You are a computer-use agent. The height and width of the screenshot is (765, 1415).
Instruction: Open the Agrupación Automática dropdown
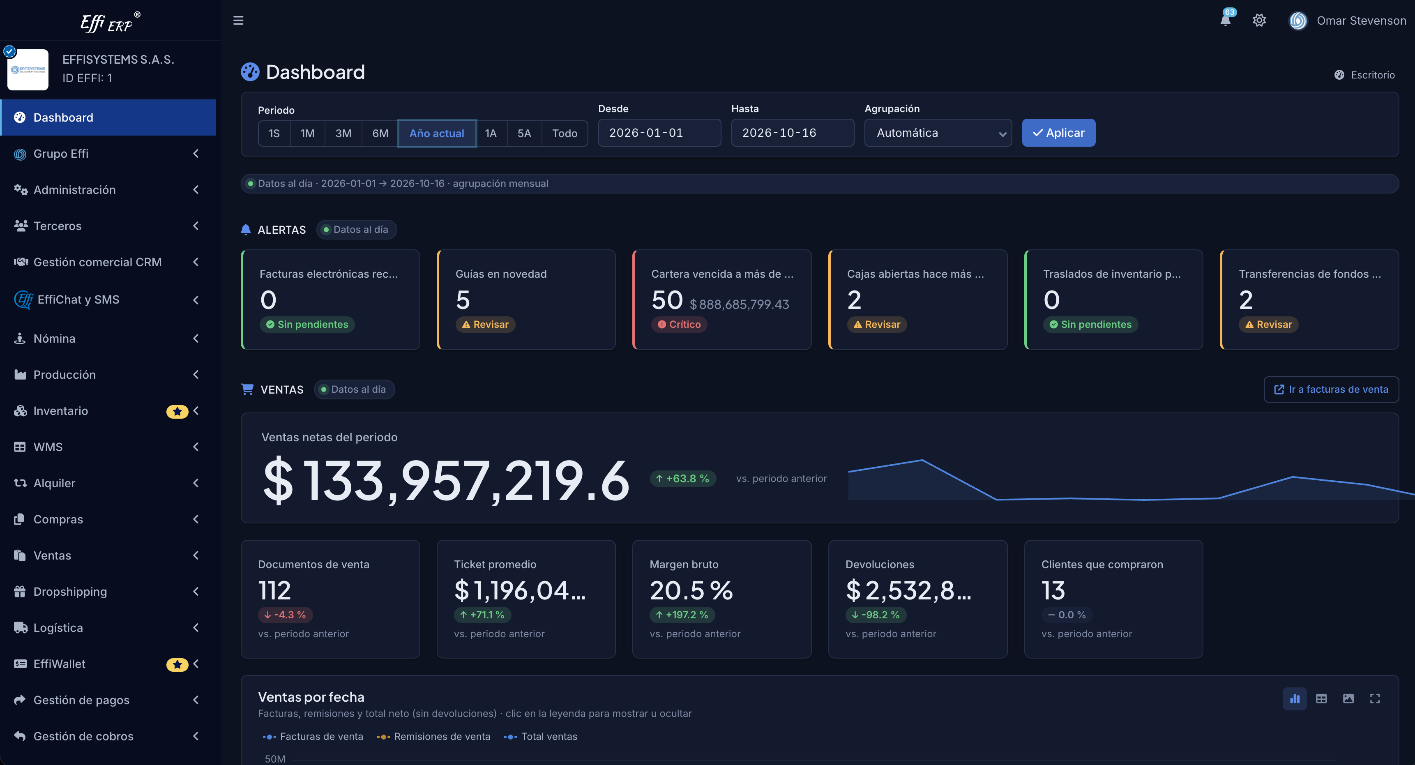click(938, 133)
